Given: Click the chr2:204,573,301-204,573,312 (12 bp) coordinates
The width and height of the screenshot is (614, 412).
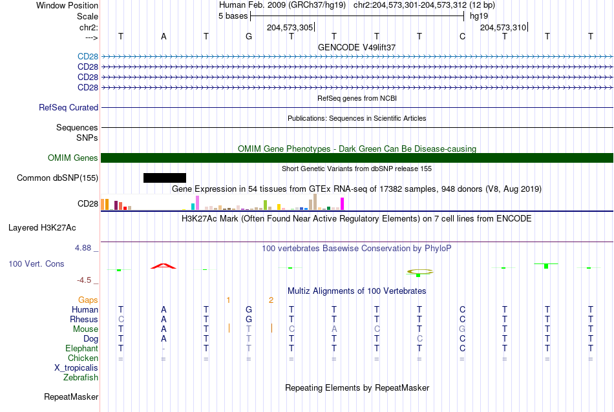Looking at the screenshot, I should click(x=424, y=5).
